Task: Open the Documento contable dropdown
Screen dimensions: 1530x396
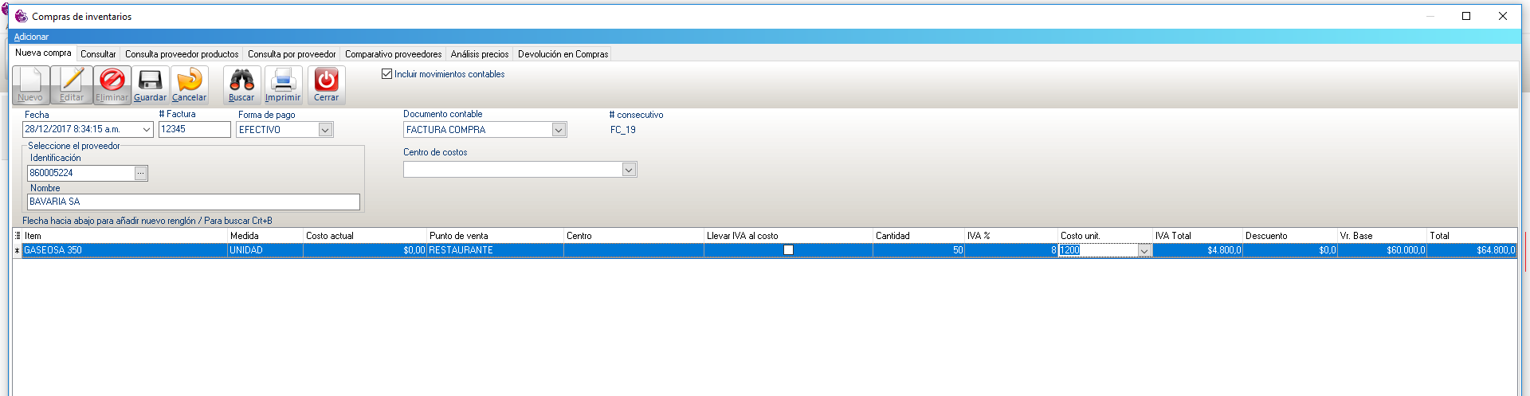Action: pyautogui.click(x=559, y=130)
